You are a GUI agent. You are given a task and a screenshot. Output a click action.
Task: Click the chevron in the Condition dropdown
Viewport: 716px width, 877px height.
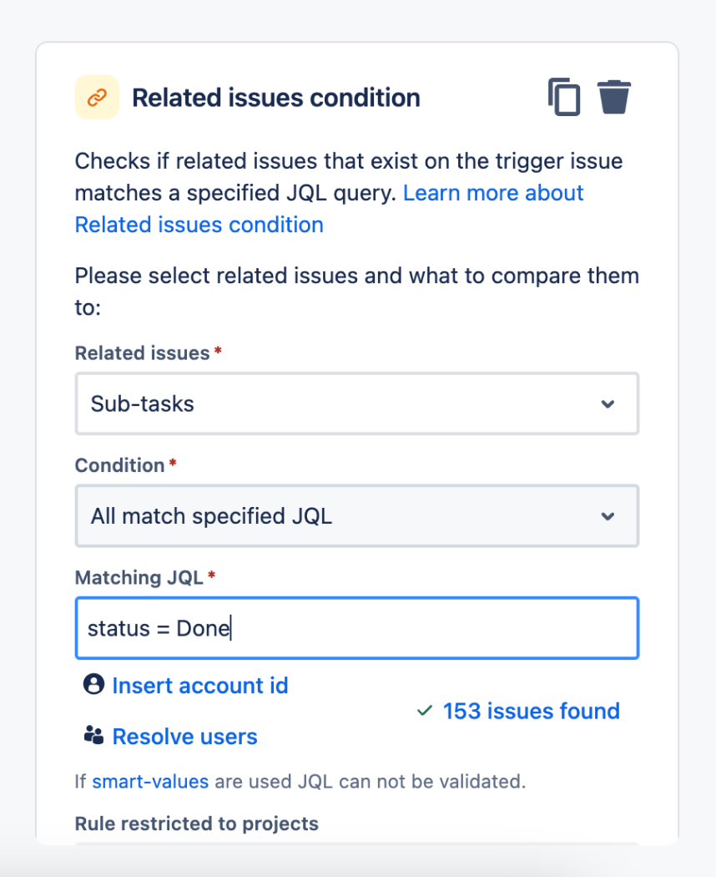608,516
